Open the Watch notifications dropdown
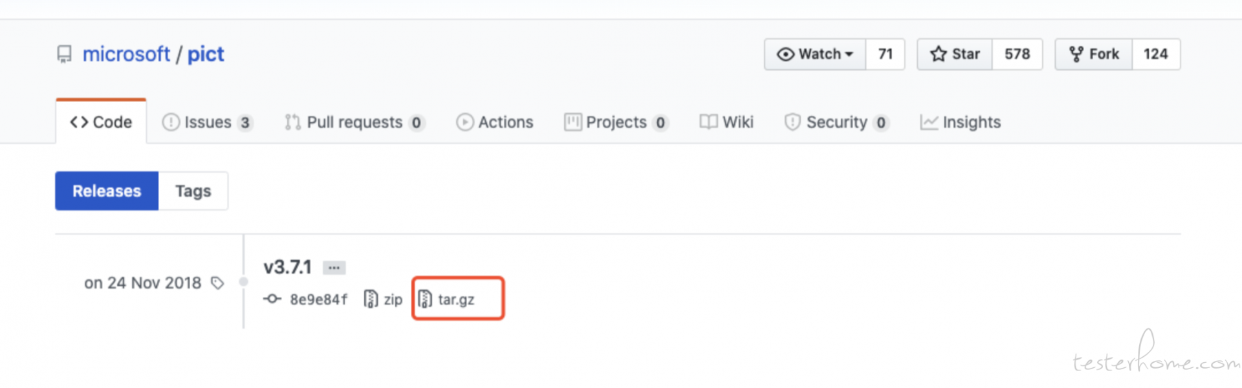The image size is (1242, 388). coord(815,54)
